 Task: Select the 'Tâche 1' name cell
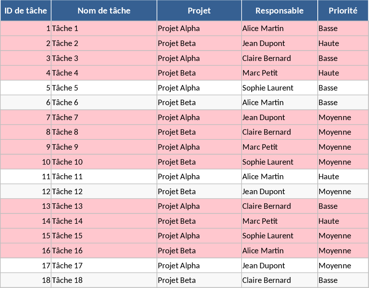[104, 28]
